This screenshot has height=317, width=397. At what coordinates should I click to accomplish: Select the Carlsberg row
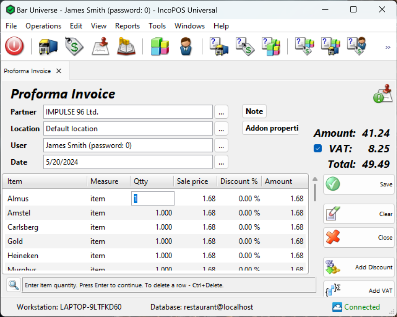pos(155,227)
